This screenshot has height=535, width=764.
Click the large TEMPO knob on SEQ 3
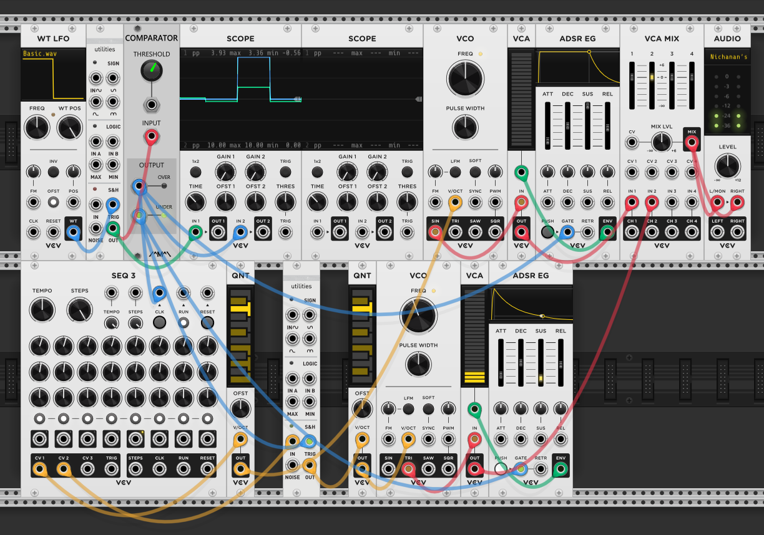pos(42,310)
